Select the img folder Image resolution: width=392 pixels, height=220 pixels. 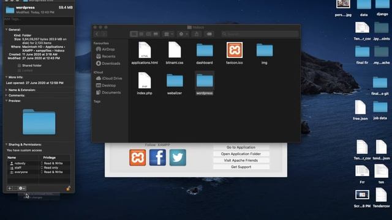click(265, 53)
